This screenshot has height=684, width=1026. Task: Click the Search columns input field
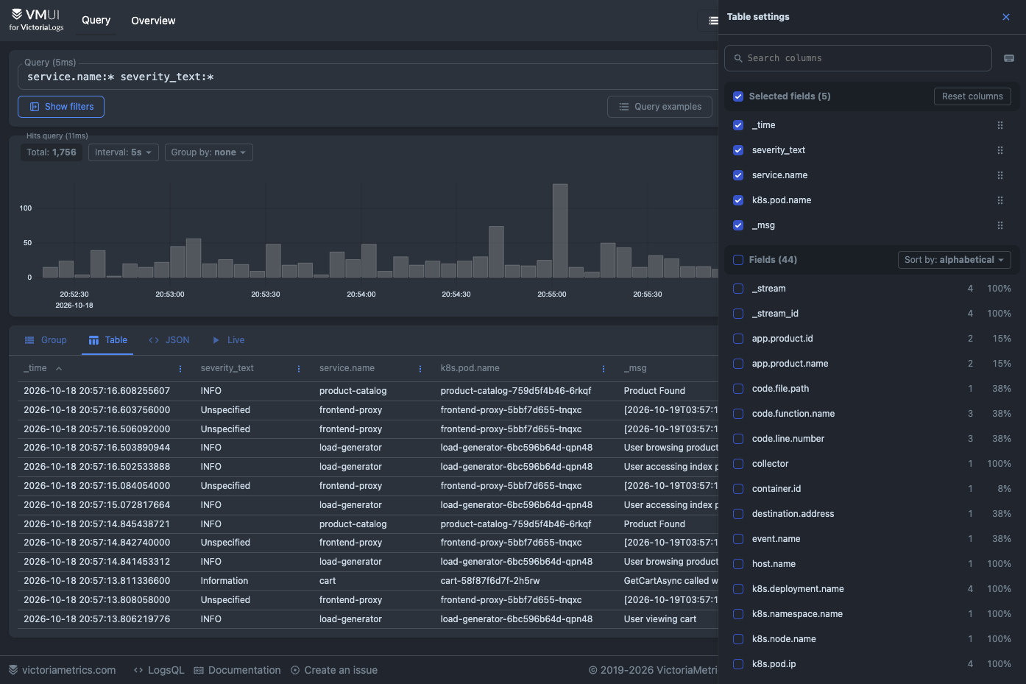858,58
